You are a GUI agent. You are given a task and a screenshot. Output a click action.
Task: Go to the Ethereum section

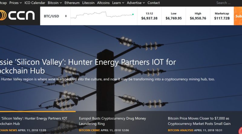pos(72,3)
